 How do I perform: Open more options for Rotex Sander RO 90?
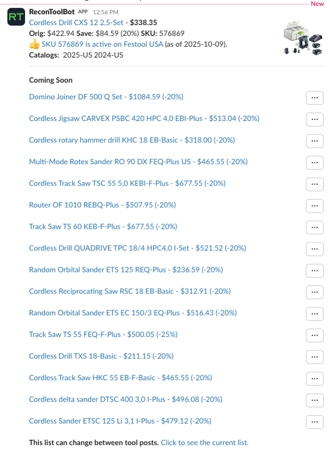pyautogui.click(x=314, y=162)
